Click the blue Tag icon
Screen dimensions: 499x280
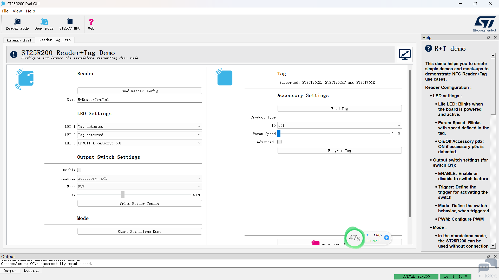tap(224, 77)
